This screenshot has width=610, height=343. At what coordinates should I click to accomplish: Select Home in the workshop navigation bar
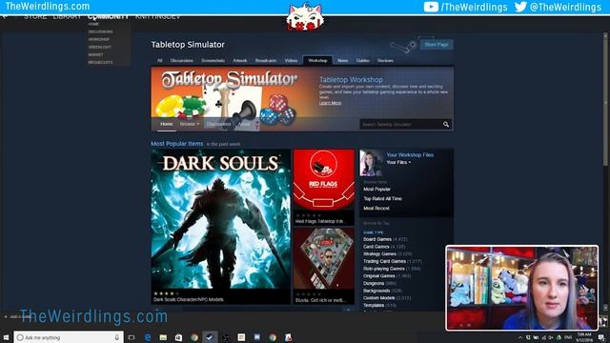[166, 124]
